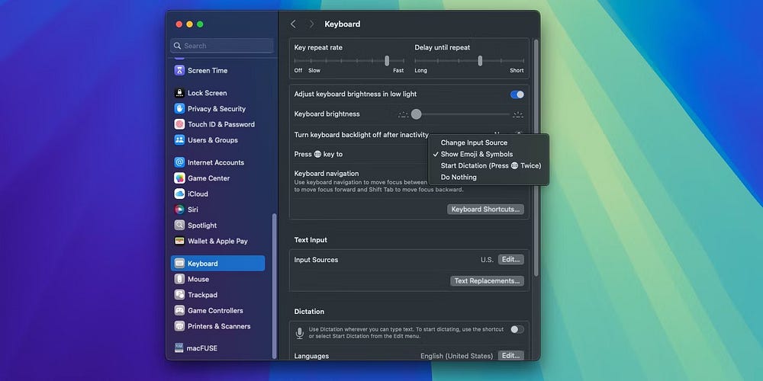Click the U.S. input source value
This screenshot has width=763, height=381.
tap(487, 260)
